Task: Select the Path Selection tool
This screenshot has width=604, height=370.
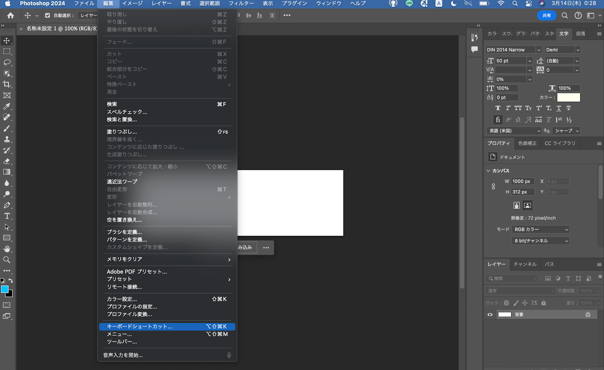Action: [7, 227]
